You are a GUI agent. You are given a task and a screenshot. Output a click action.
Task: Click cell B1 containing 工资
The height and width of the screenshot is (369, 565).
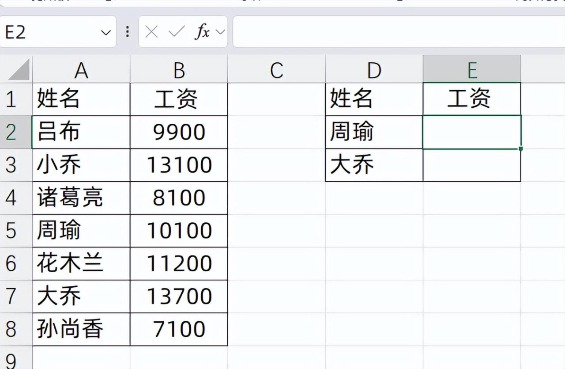point(179,99)
